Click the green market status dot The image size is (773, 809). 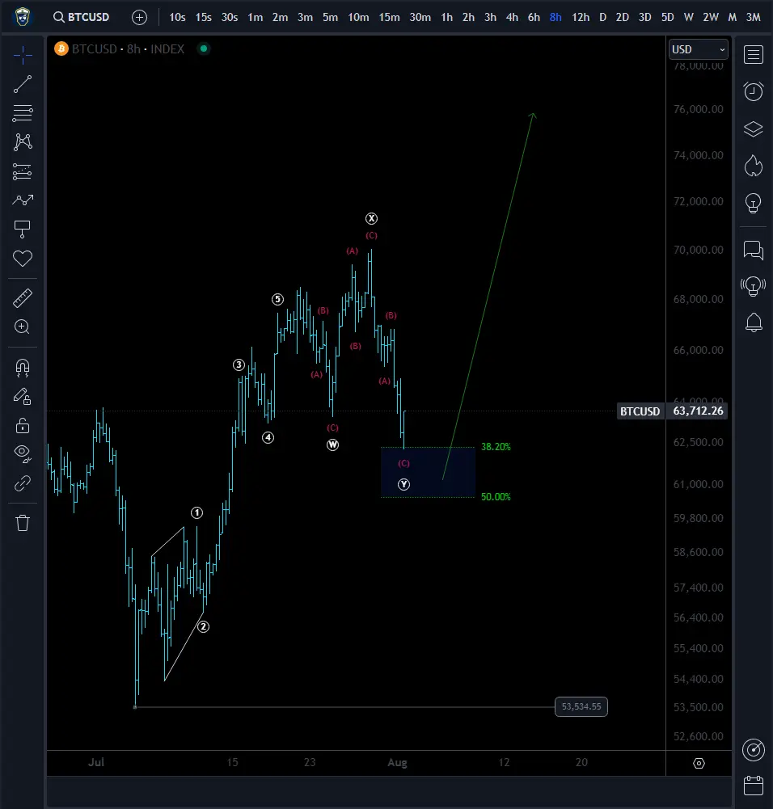click(204, 48)
